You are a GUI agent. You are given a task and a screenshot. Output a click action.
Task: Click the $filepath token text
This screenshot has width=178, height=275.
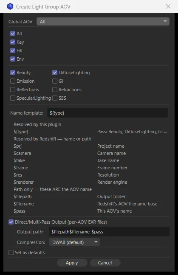tap(23, 196)
